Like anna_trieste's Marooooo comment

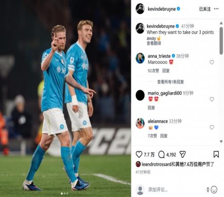[211, 62]
